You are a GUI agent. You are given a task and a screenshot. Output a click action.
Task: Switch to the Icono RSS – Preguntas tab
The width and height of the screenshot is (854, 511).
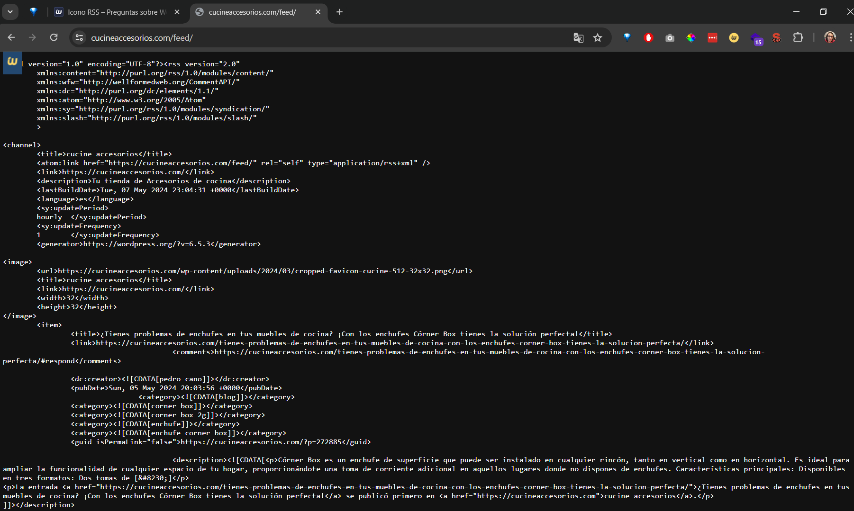tap(117, 12)
